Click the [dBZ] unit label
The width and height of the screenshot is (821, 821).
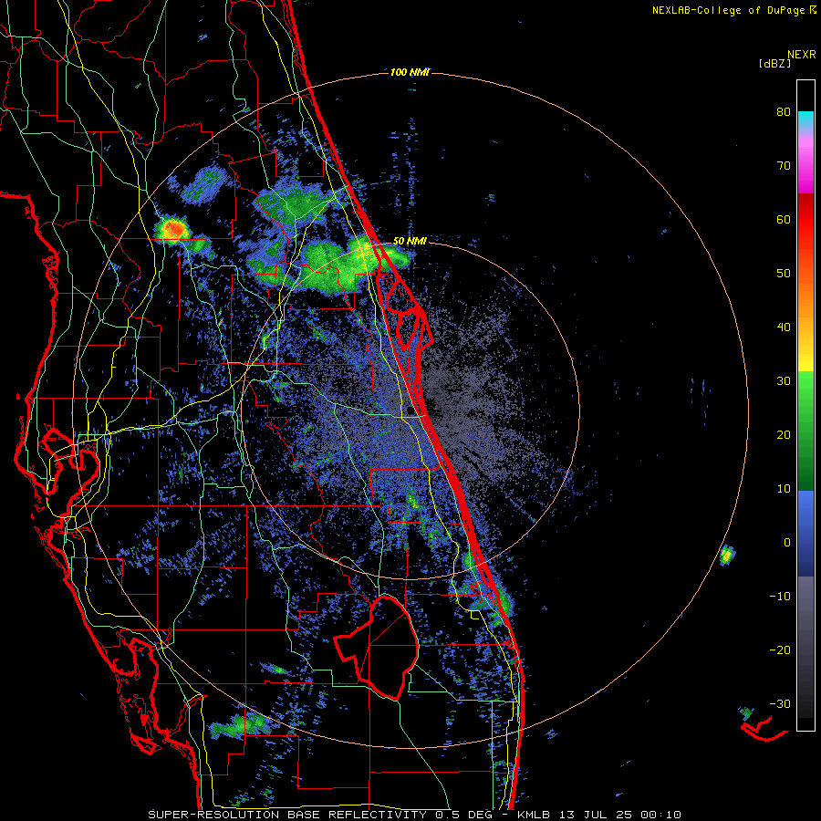774,64
